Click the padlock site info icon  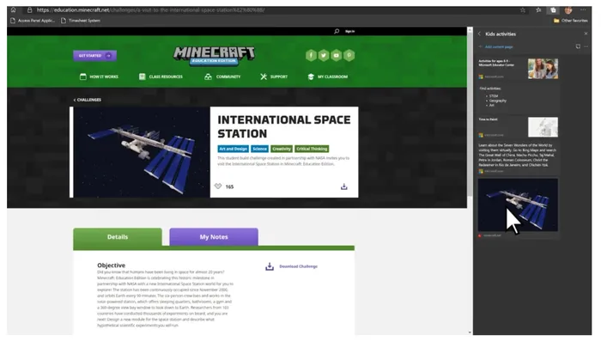(x=29, y=10)
